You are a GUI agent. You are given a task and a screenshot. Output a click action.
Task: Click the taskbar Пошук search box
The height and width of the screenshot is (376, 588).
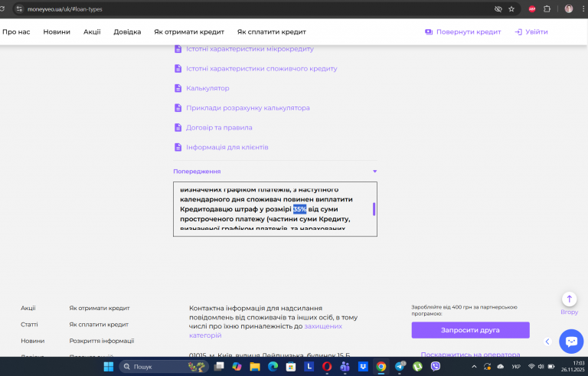(164, 367)
